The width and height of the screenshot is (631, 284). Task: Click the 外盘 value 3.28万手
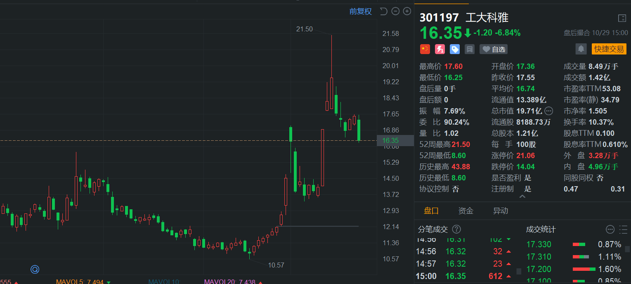click(603, 156)
